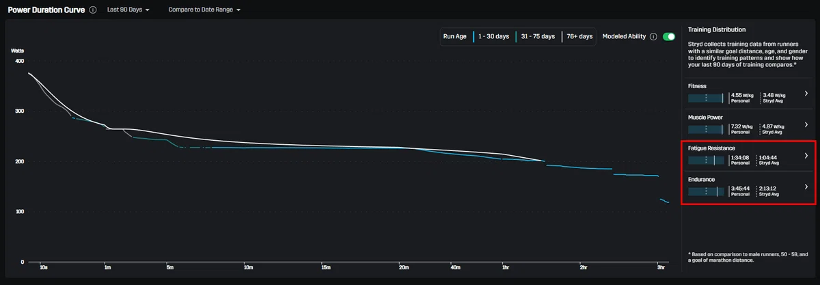The height and width of the screenshot is (285, 820).
Task: Expand the Muscle Power row chevron
Action: (x=806, y=125)
